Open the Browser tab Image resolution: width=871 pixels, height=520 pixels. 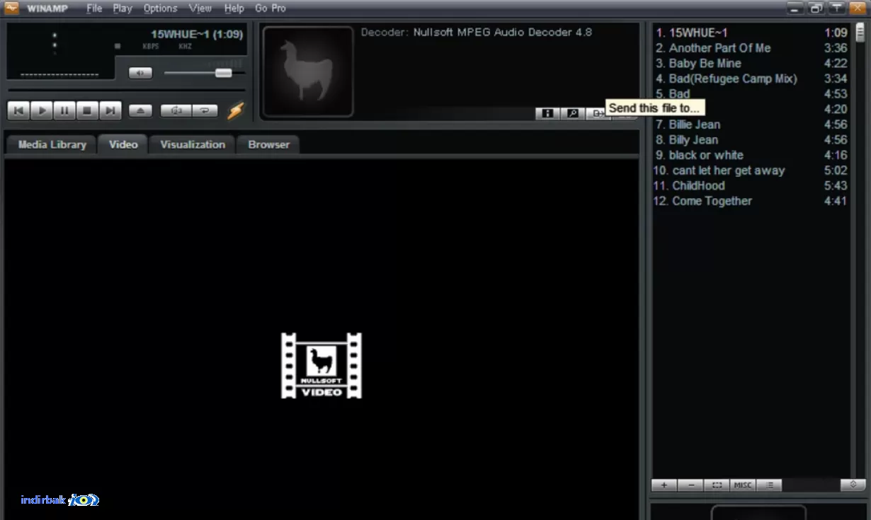268,144
